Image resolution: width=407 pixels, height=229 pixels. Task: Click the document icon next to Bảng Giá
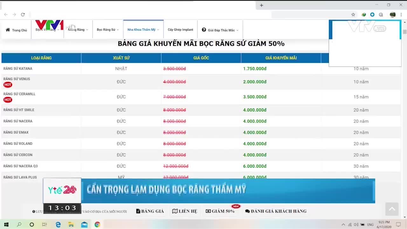click(x=139, y=211)
